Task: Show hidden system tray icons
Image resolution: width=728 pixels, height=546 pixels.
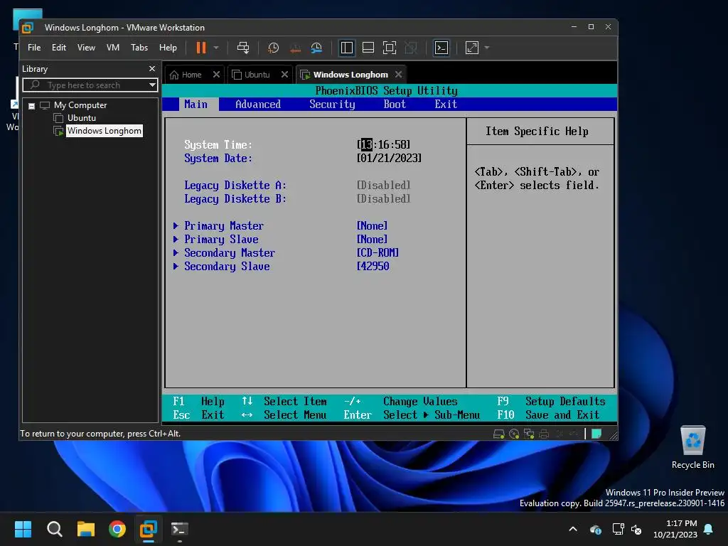Action: point(573,529)
